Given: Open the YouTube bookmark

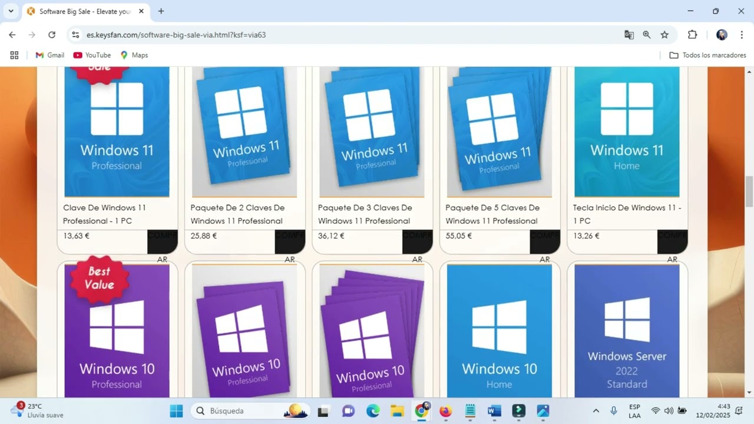Looking at the screenshot, I should [x=92, y=55].
